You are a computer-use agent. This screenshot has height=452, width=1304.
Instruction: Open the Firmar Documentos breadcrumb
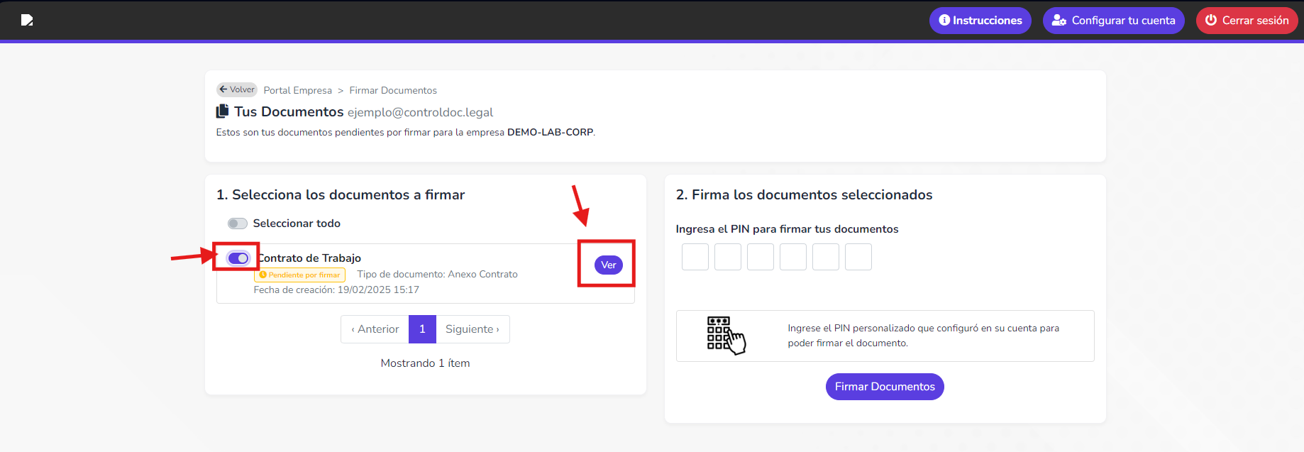[x=393, y=90]
